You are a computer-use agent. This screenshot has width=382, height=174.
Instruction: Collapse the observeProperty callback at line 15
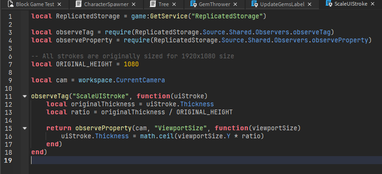[24, 128]
